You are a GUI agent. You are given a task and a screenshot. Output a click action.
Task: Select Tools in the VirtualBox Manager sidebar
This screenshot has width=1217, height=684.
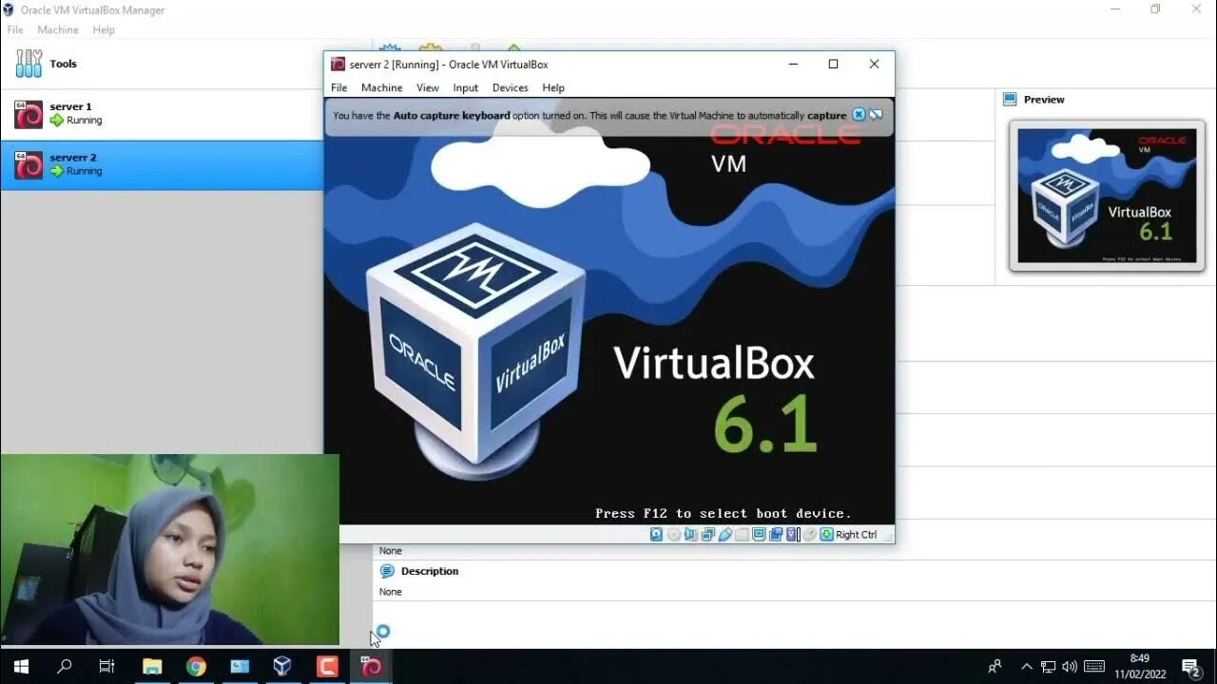[162, 64]
